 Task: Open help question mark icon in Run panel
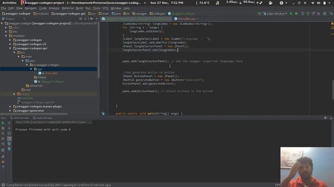[3, 167]
